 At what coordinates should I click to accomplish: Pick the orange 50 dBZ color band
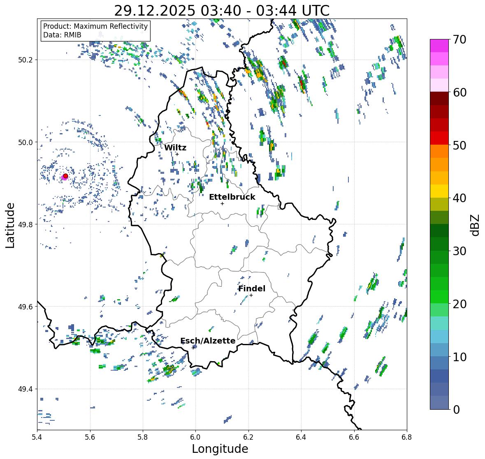439,151
